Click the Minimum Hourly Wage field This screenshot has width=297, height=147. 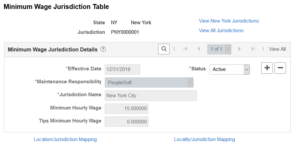(127, 109)
